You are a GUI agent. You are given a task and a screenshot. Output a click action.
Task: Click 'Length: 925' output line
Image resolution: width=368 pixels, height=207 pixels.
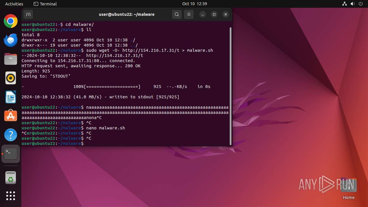click(36, 71)
